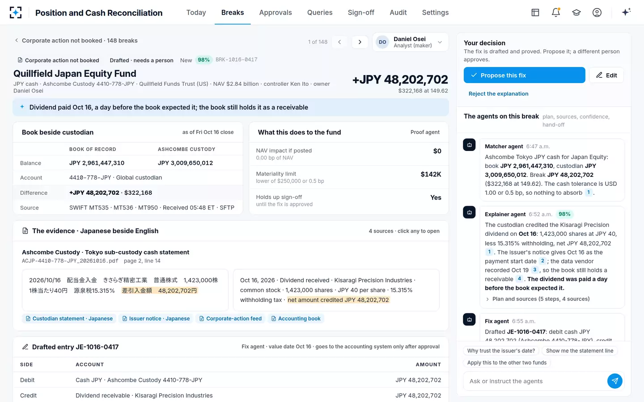This screenshot has height=402, width=644.
Task: Open the Daniel Osei analyst dropdown
Action: point(410,42)
